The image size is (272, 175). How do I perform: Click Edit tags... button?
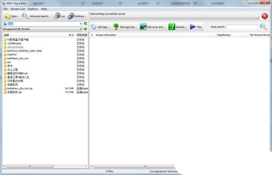pyautogui.click(x=101, y=27)
